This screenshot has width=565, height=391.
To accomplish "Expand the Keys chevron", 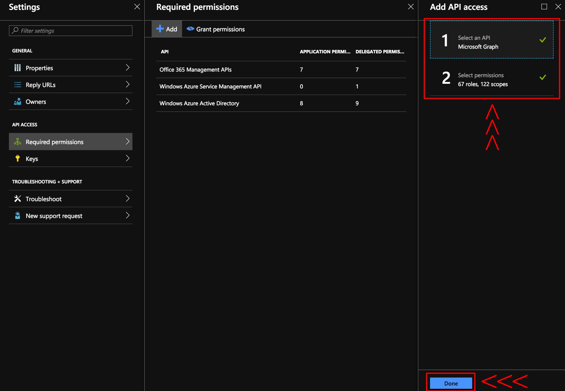I will [128, 158].
